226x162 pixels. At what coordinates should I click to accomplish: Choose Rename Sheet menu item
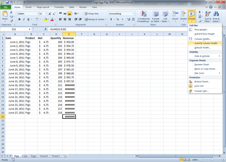tap(205, 64)
